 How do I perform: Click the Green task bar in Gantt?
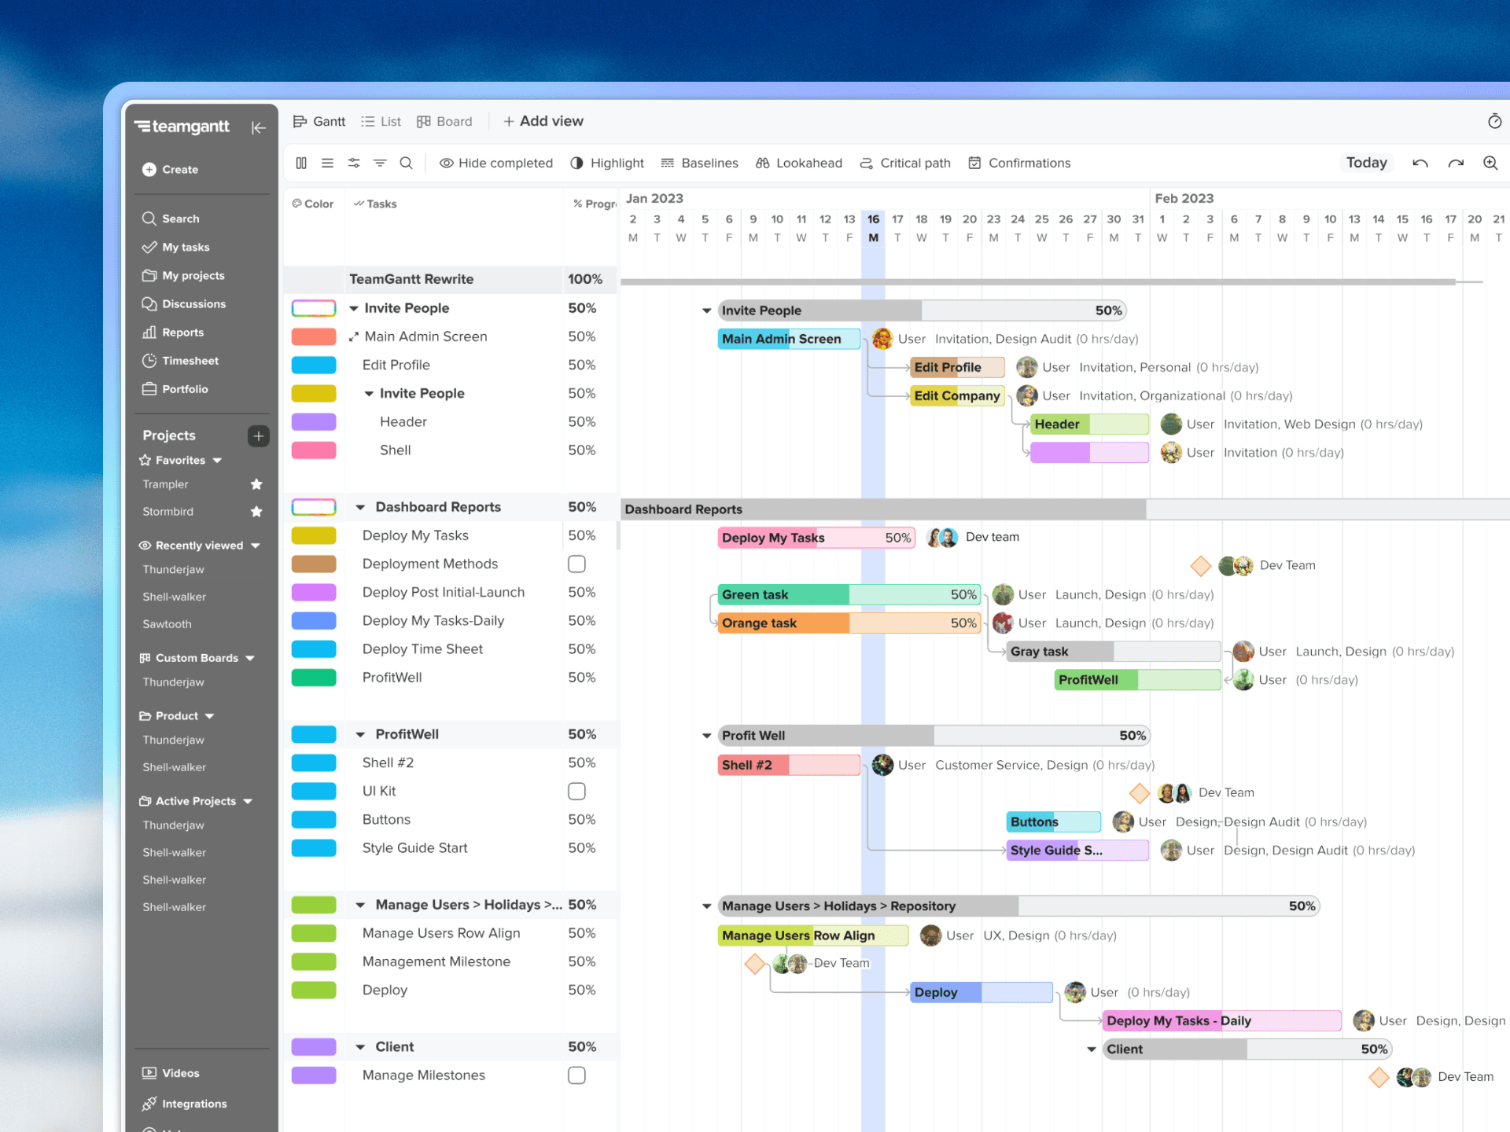click(x=849, y=594)
